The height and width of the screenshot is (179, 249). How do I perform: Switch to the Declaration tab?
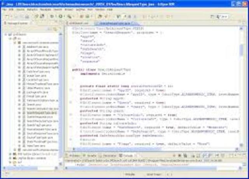point(108,156)
